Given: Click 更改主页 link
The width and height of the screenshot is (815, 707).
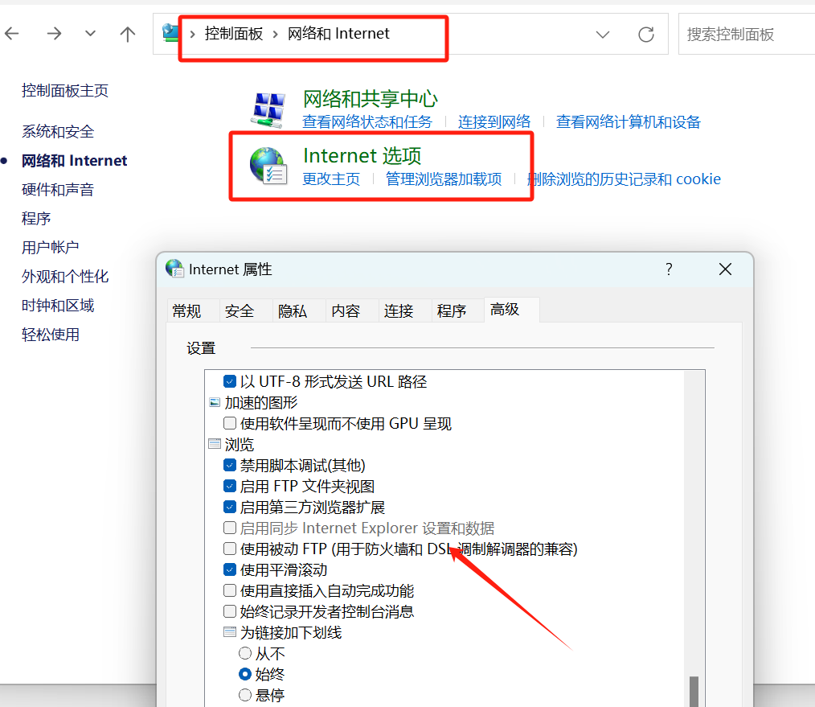Looking at the screenshot, I should (x=331, y=179).
